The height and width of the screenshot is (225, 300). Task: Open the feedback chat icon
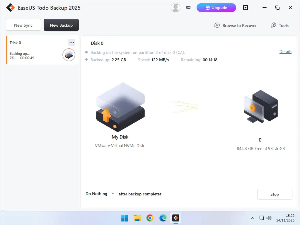click(x=188, y=7)
